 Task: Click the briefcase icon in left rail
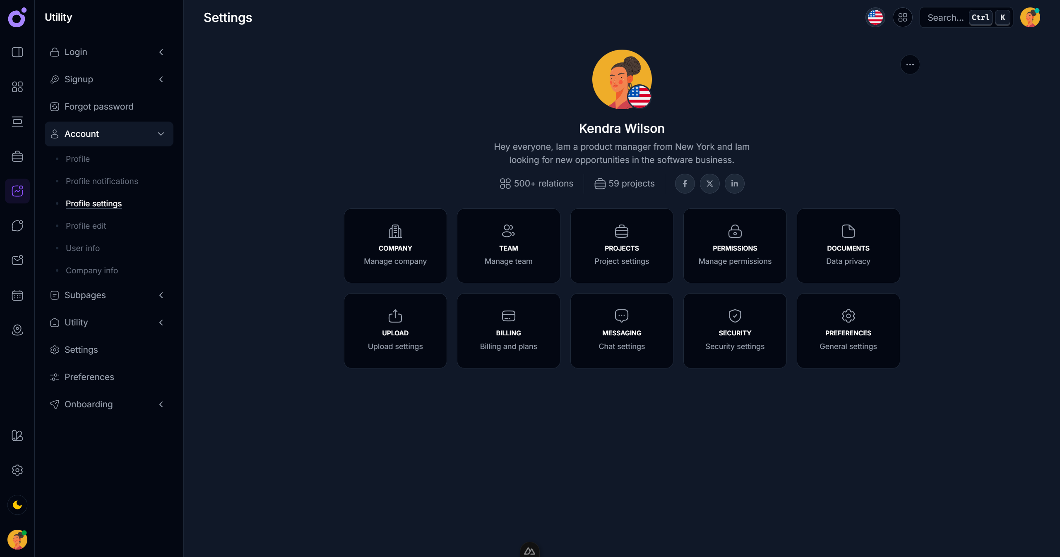pos(17,156)
